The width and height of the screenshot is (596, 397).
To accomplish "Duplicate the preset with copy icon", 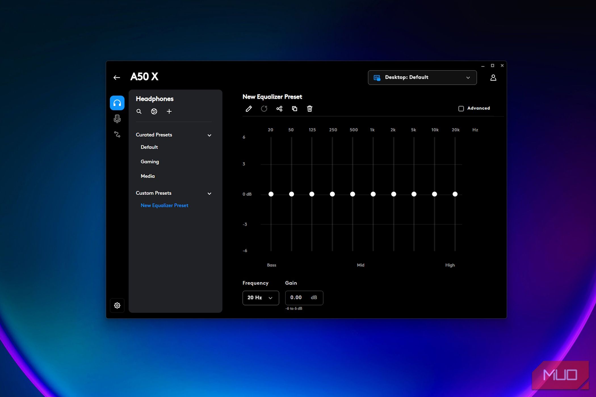I will pyautogui.click(x=295, y=109).
